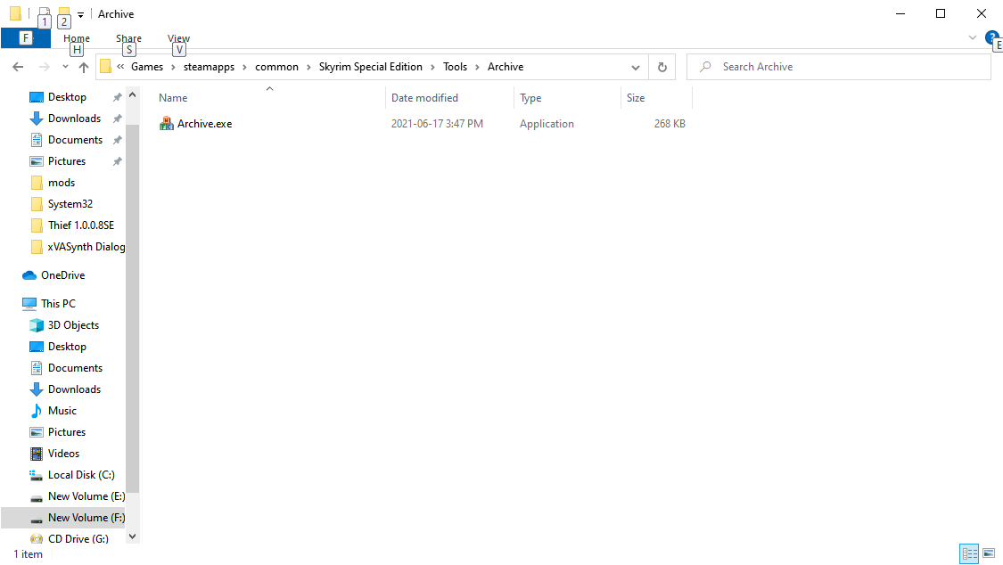
Task: Click the Search Archive field
Action: click(839, 67)
